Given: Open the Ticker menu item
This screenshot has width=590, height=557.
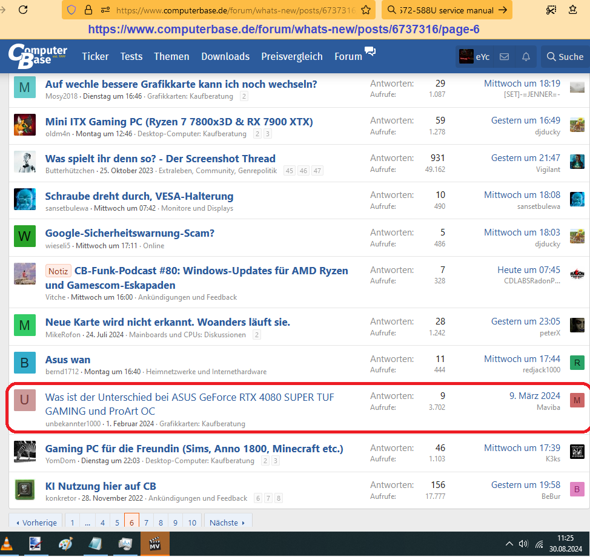Looking at the screenshot, I should click(x=95, y=56).
